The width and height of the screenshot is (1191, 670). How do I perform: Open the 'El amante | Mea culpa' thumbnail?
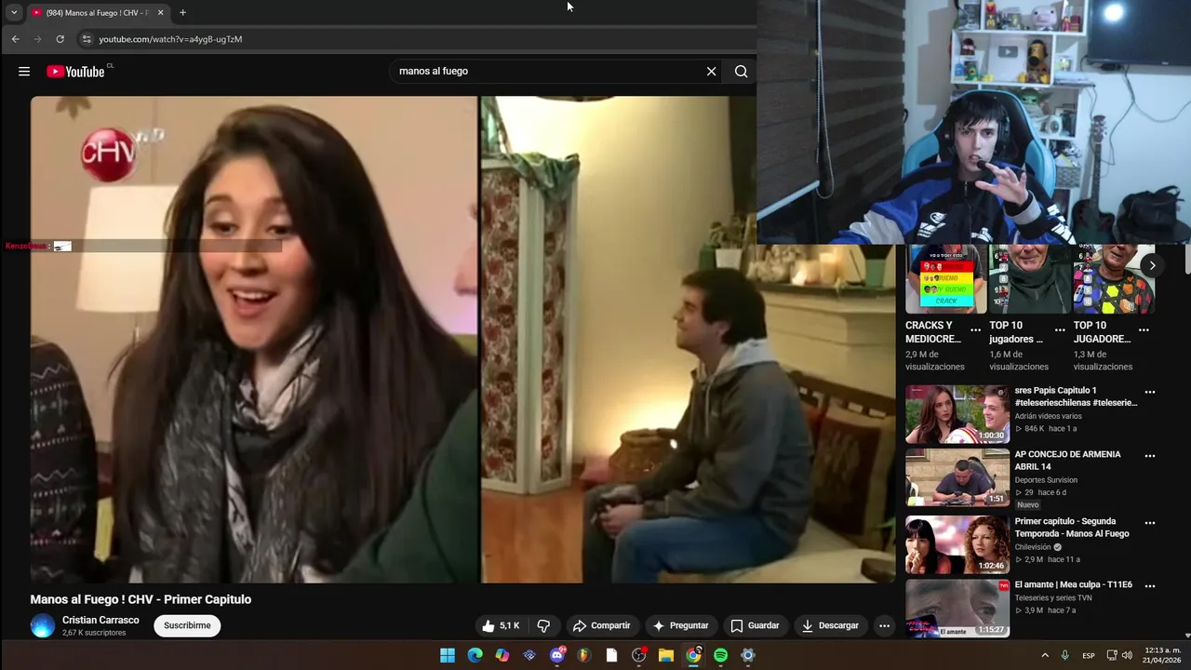tap(957, 608)
